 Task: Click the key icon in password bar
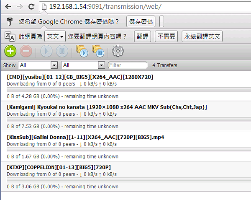(10, 21)
